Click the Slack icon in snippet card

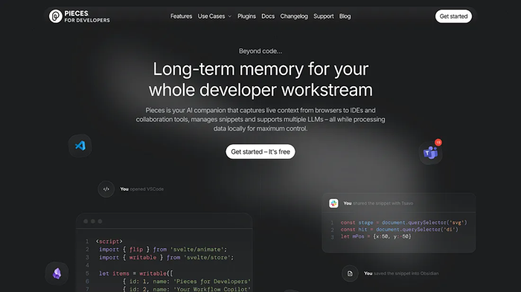click(x=333, y=204)
